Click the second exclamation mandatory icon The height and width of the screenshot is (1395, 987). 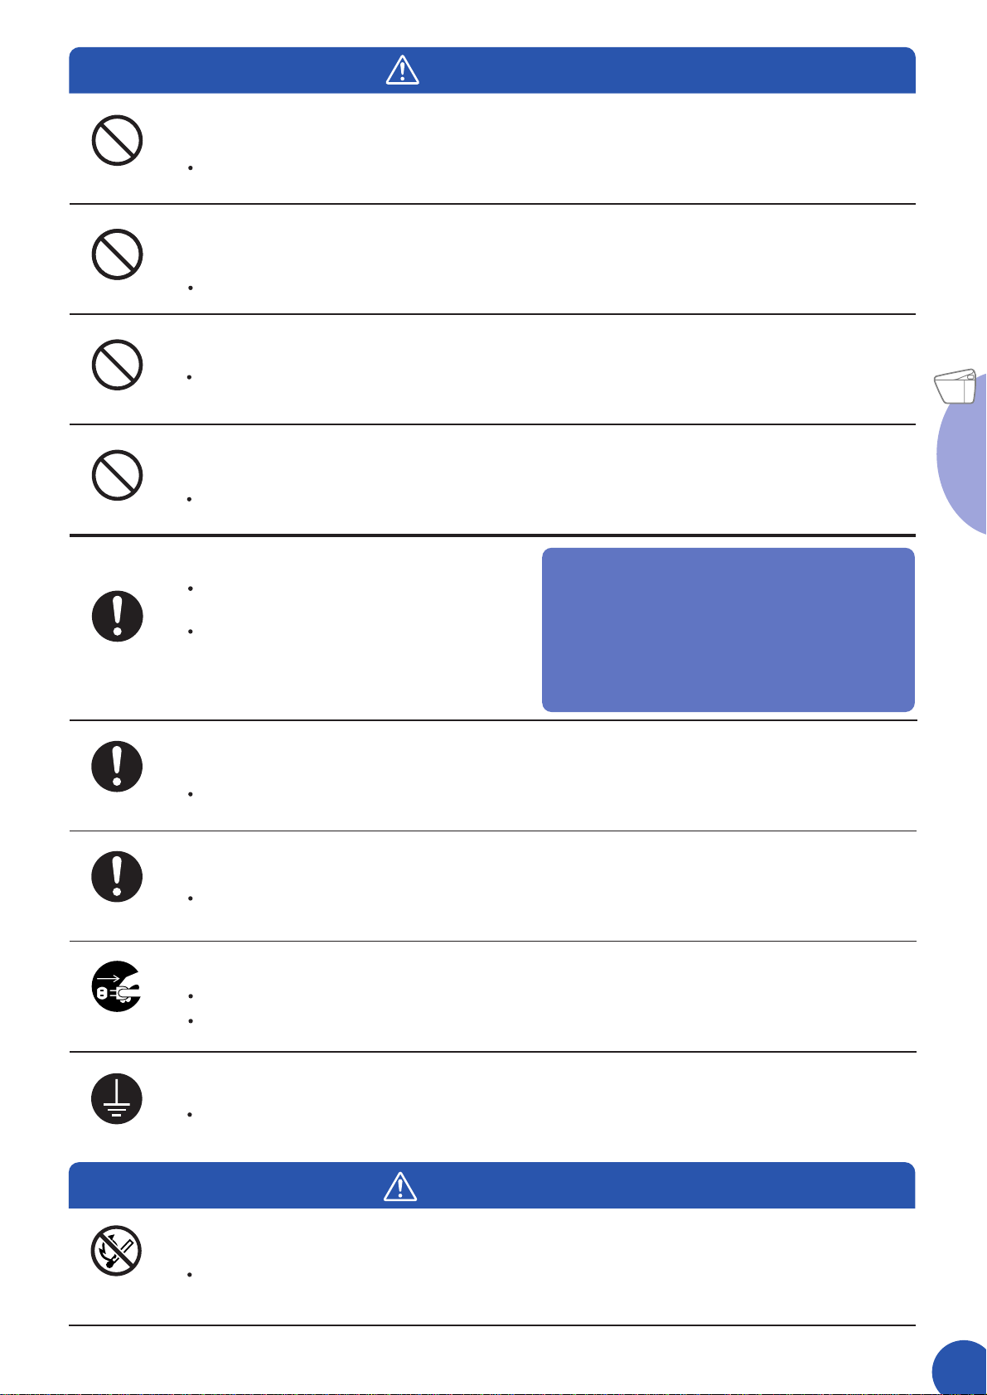point(117,766)
